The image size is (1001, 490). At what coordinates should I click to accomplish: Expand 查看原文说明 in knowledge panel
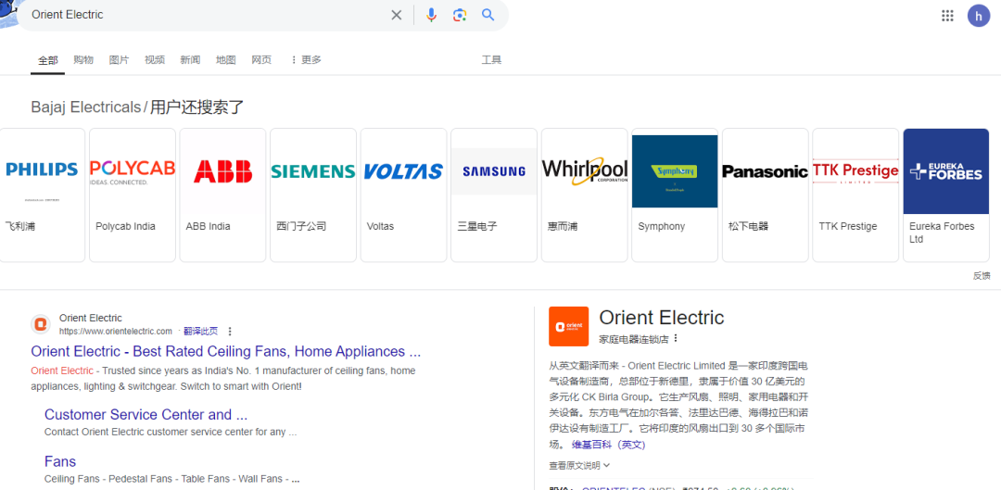tap(579, 465)
